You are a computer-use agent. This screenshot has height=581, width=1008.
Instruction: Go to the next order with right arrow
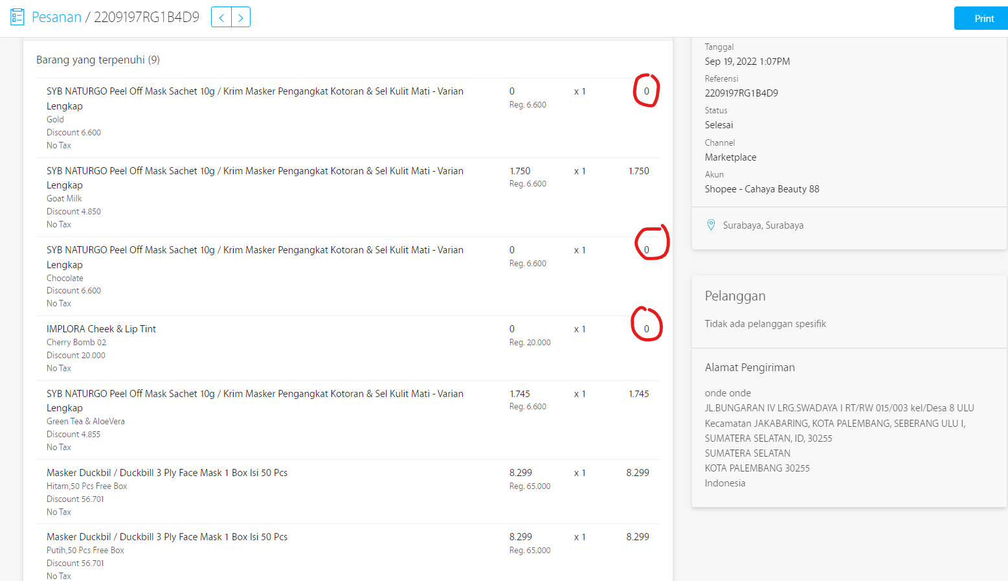pyautogui.click(x=240, y=17)
